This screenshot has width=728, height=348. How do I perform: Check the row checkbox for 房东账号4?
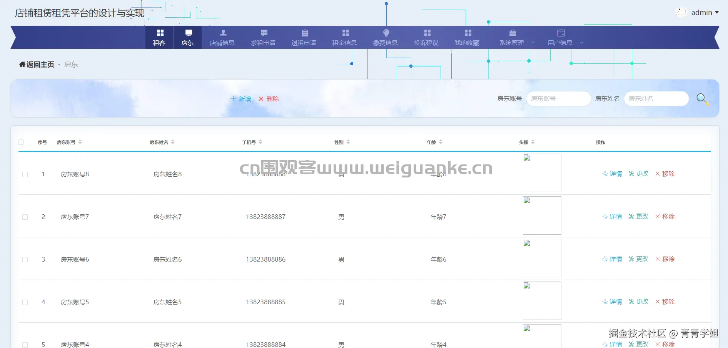tap(25, 345)
